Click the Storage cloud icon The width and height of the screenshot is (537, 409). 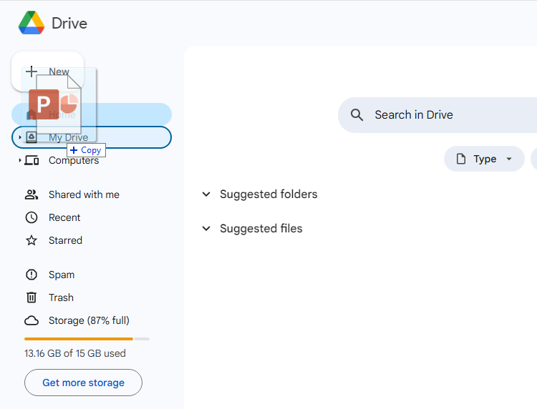tap(32, 320)
